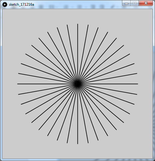Click the Processing play icon in title bar
The height and width of the screenshot is (161, 155).
point(5,4)
